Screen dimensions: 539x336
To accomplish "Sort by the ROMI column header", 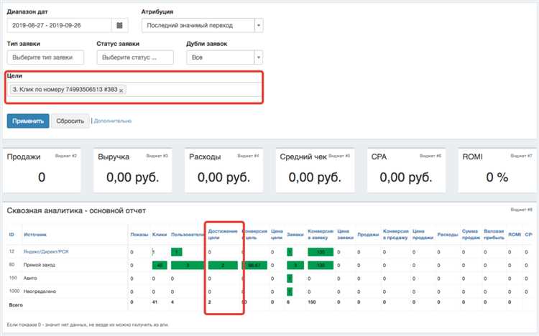I will pyautogui.click(x=515, y=235).
